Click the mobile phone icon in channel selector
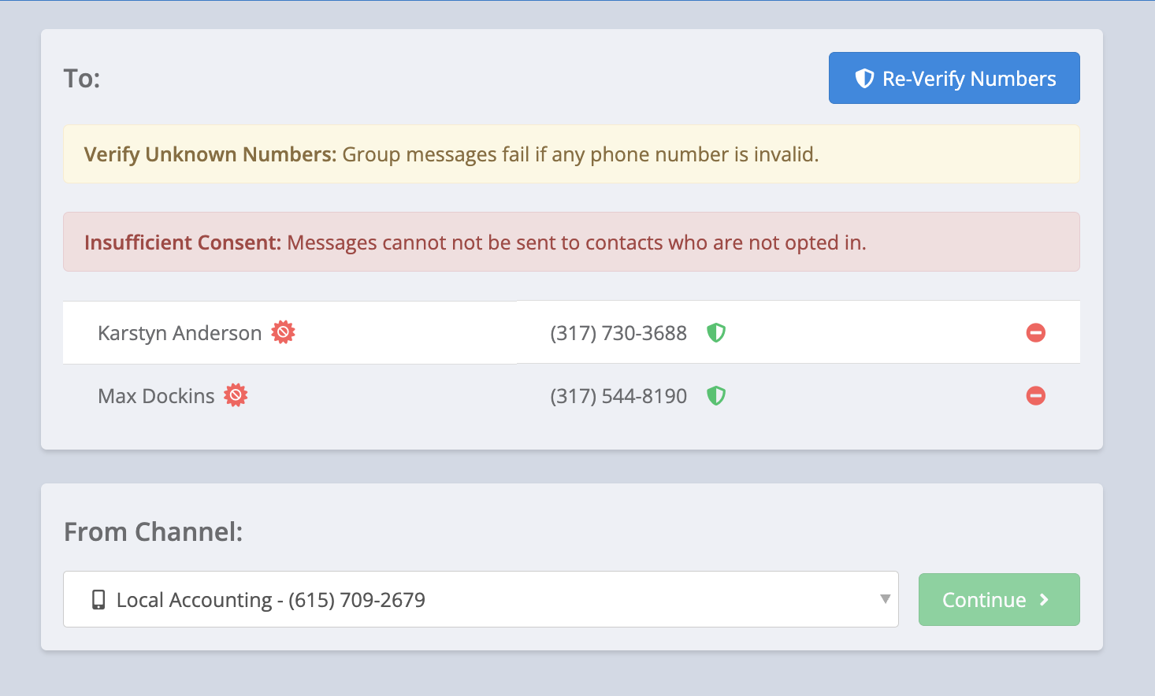This screenshot has height=696, width=1155. pyautogui.click(x=98, y=600)
